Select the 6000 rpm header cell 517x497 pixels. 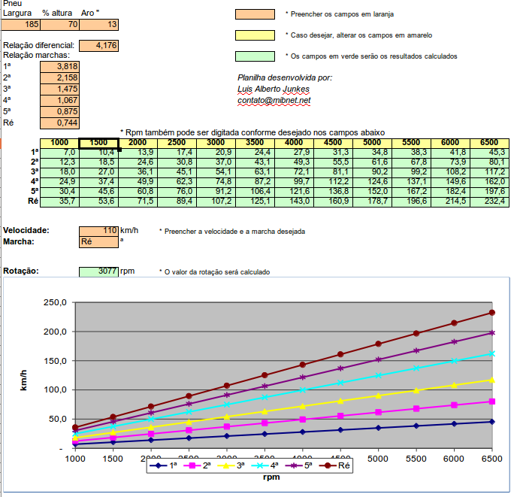click(x=450, y=143)
